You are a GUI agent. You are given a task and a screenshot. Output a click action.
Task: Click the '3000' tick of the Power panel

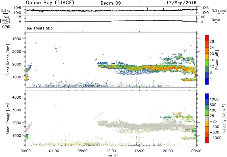pos(17,52)
